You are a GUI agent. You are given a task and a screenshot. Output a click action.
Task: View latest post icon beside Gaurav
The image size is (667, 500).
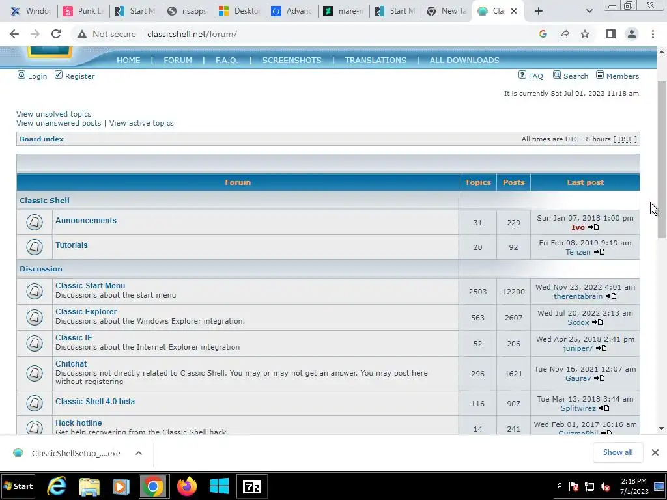[599, 378]
